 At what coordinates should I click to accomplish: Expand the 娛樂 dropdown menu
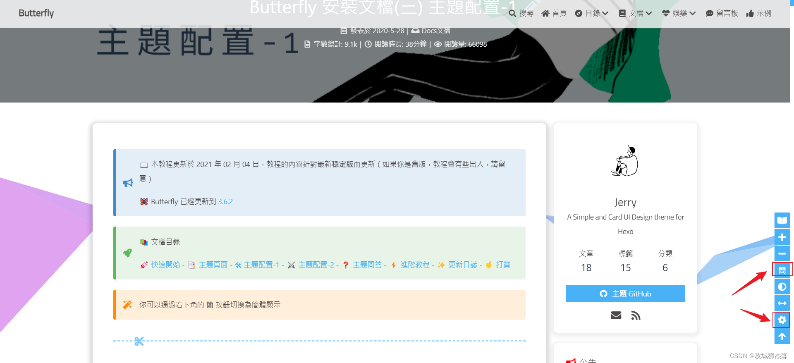click(x=679, y=13)
